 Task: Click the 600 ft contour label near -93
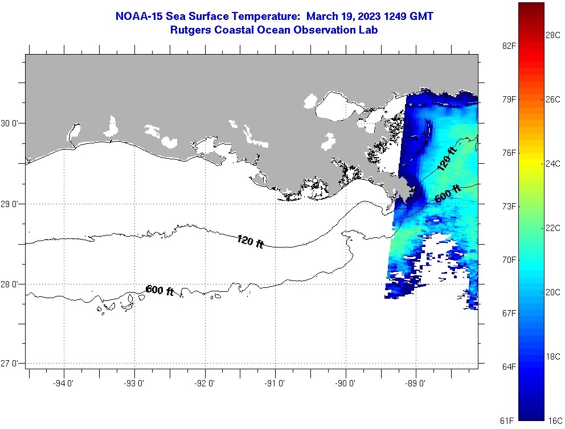click(159, 290)
